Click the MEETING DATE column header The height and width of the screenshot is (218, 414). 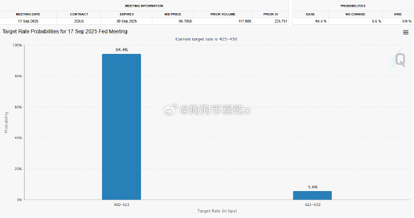coord(28,14)
